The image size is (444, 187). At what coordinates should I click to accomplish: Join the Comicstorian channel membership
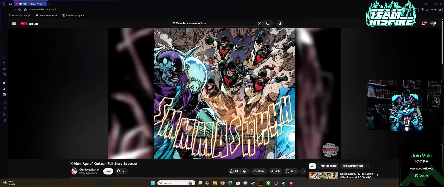pos(108,171)
